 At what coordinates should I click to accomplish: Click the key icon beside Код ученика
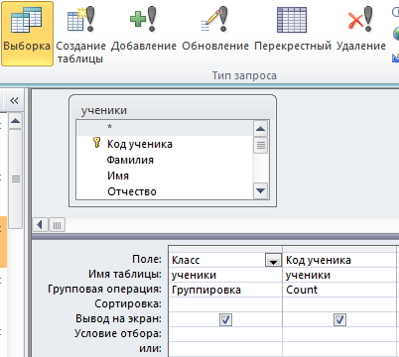(96, 143)
